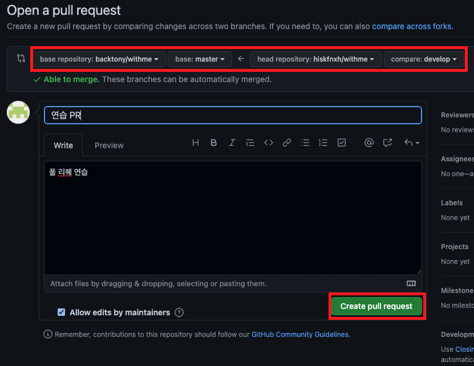
Task: Click the info icon before Remember text
Action: pos(48,334)
